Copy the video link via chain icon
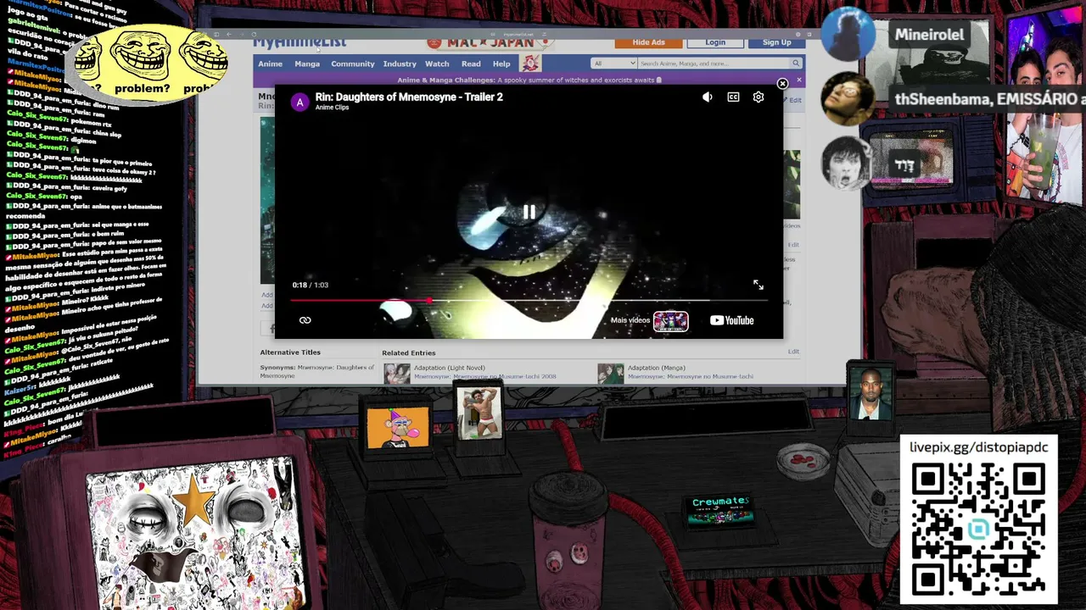 305,320
